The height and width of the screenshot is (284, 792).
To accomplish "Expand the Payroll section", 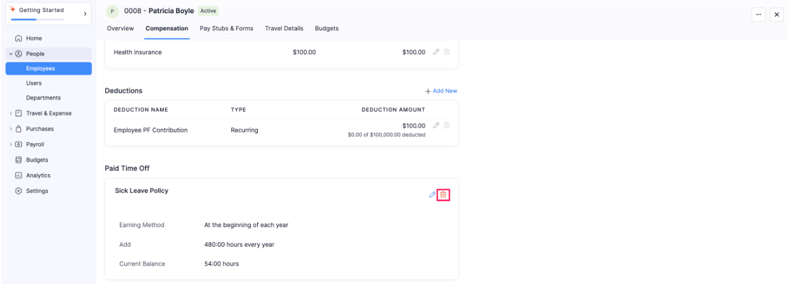I will 11,145.
